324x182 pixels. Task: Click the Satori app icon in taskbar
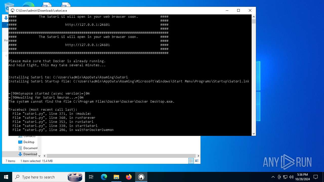pyautogui.click(x=141, y=177)
